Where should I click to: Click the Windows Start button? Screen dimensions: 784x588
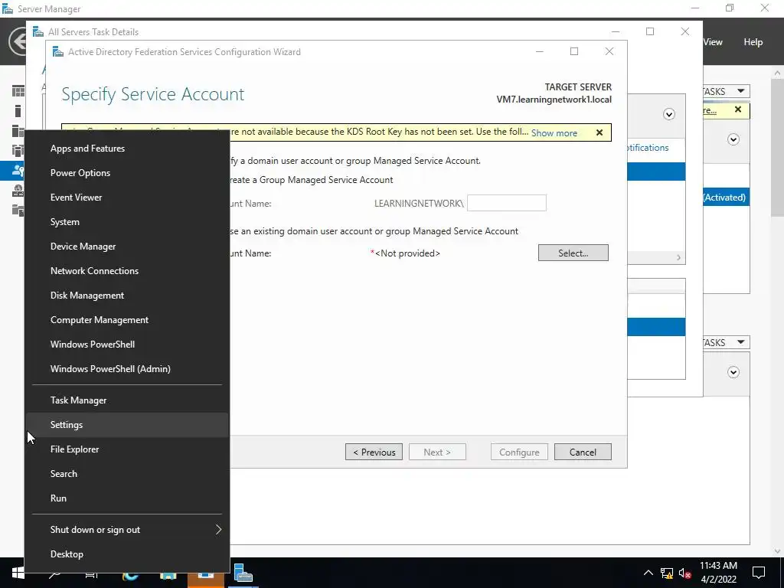pyautogui.click(x=18, y=573)
